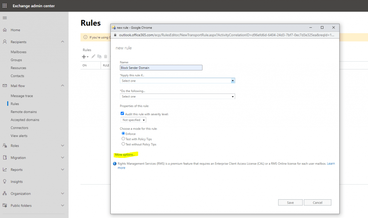
Task: Expand the Public folders section chevron
Action: tap(63, 205)
